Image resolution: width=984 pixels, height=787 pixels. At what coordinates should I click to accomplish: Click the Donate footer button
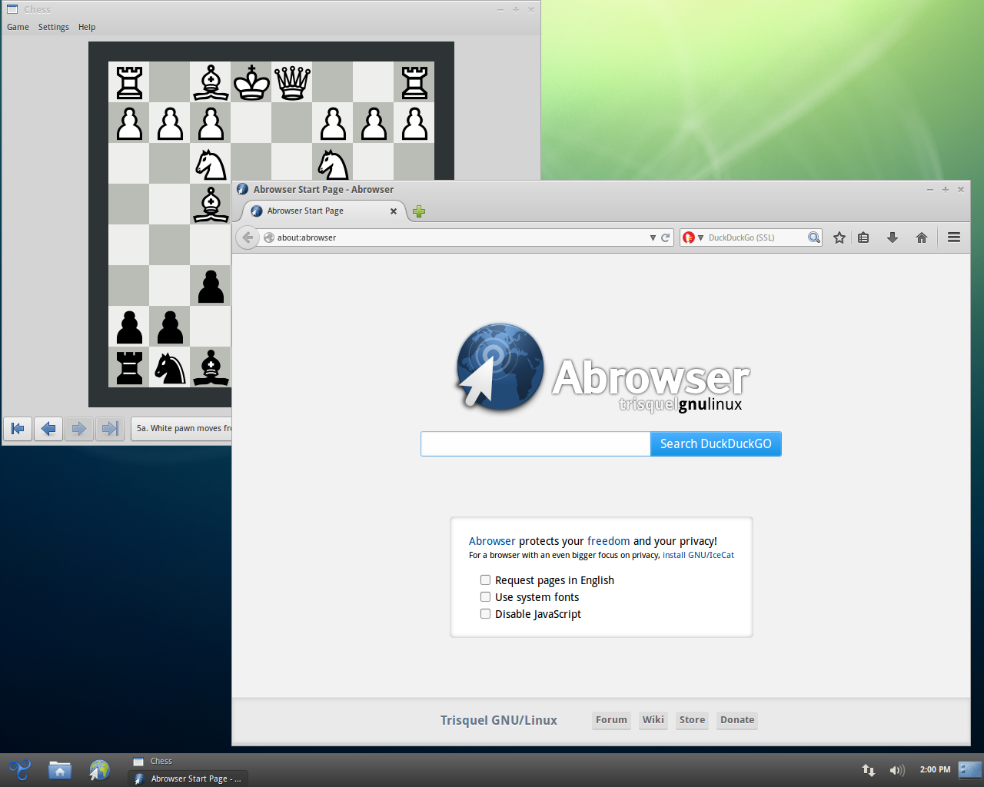tap(737, 720)
